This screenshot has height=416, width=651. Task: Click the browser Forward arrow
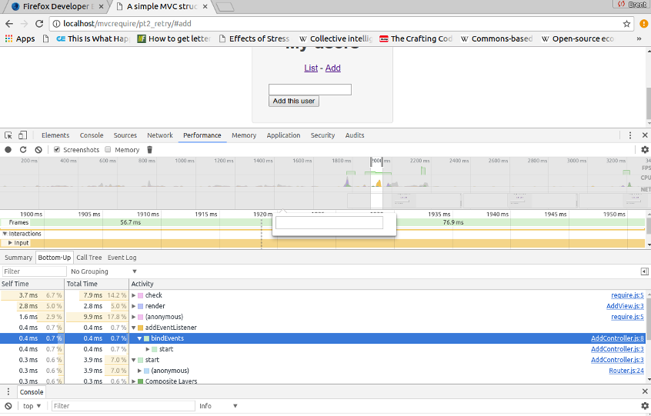pyautogui.click(x=24, y=24)
